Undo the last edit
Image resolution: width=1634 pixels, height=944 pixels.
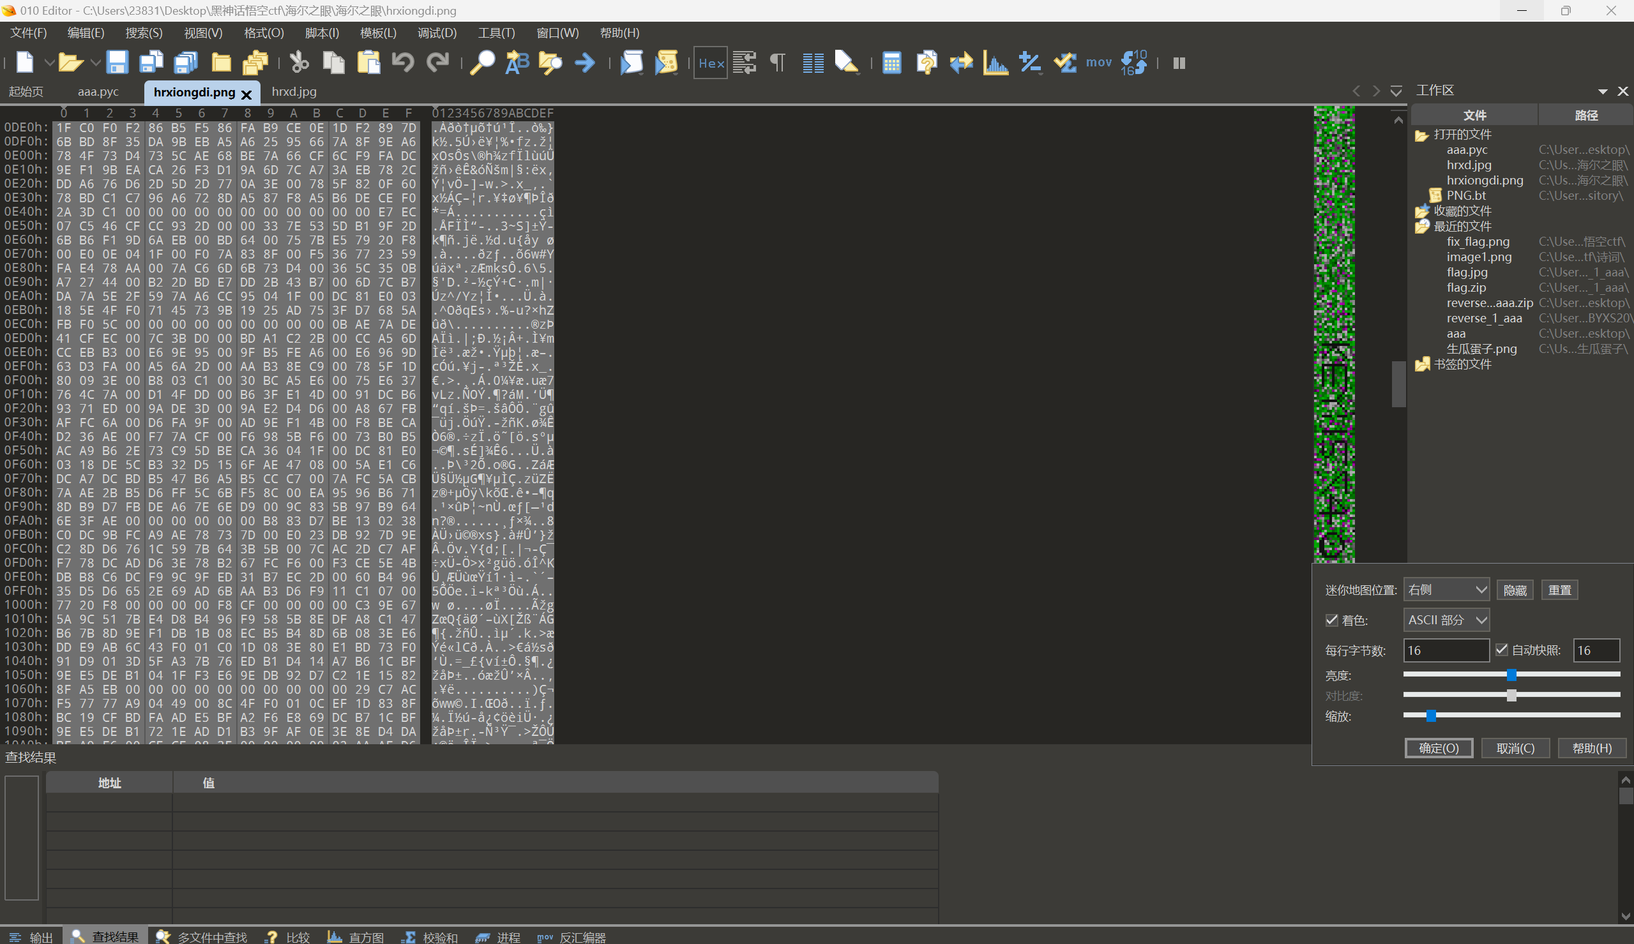(403, 63)
